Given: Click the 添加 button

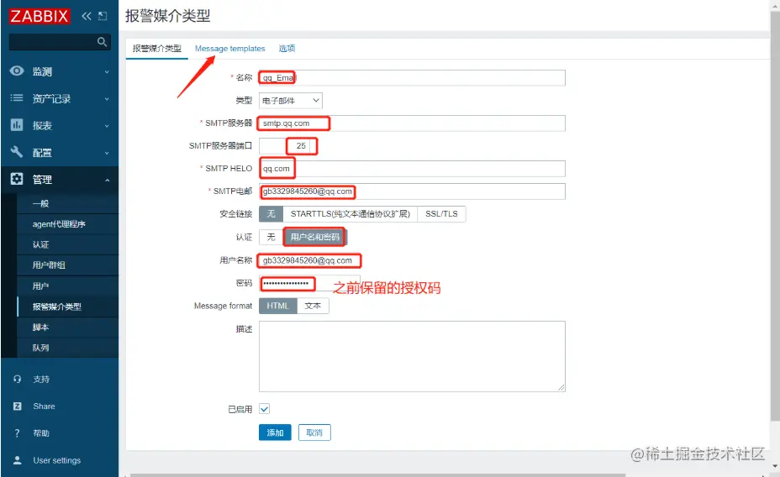Looking at the screenshot, I should point(275,432).
